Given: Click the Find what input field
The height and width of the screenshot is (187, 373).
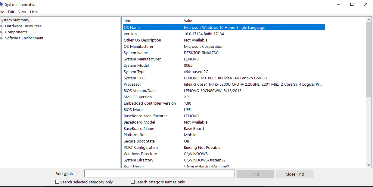Looking at the screenshot, I should (x=159, y=174).
